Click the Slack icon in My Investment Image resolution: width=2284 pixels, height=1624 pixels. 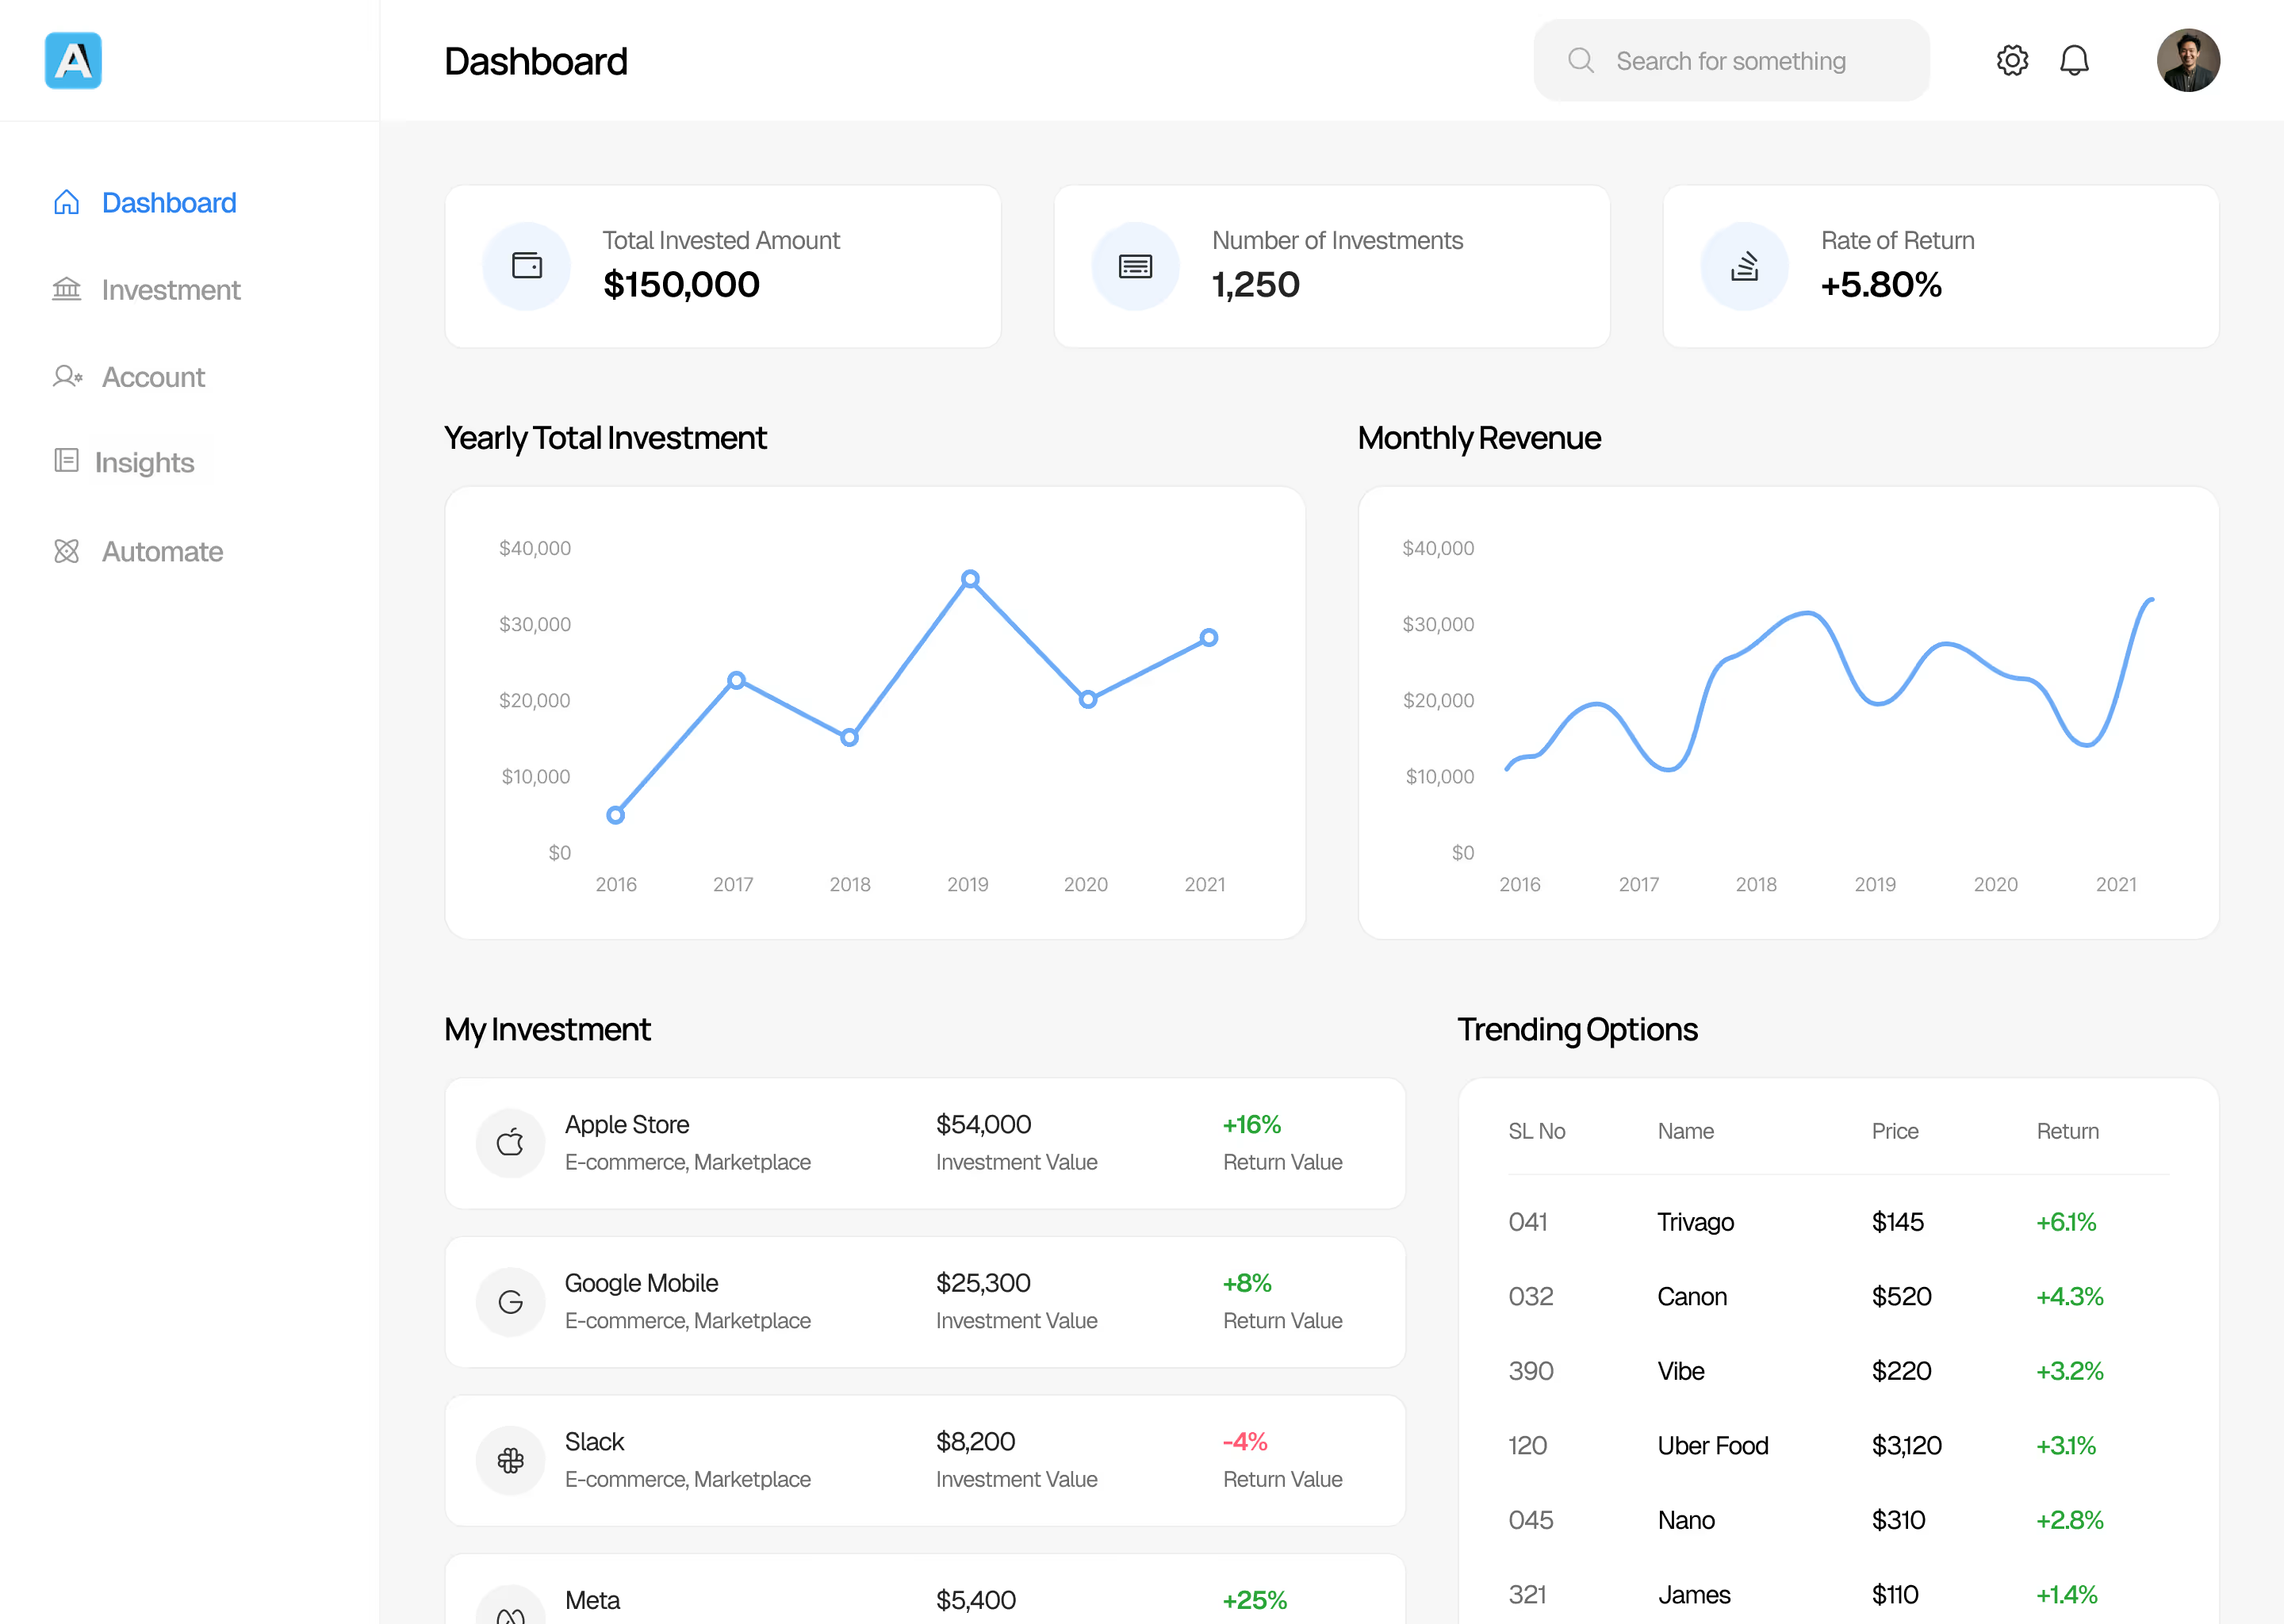[x=510, y=1460]
